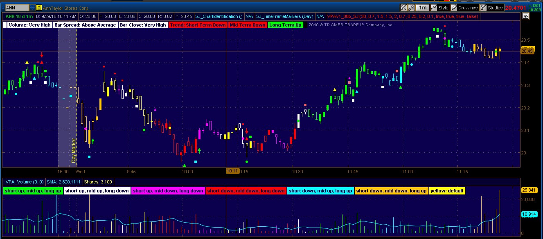Image resolution: width=543 pixels, height=239 pixels.
Task: Click the 9:45 time axis label
Action: pos(131,171)
